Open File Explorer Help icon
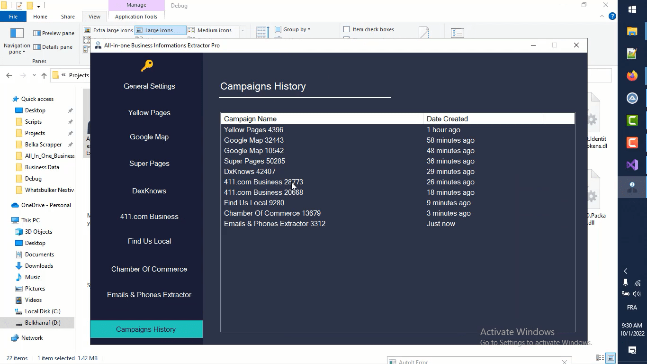 612,16
